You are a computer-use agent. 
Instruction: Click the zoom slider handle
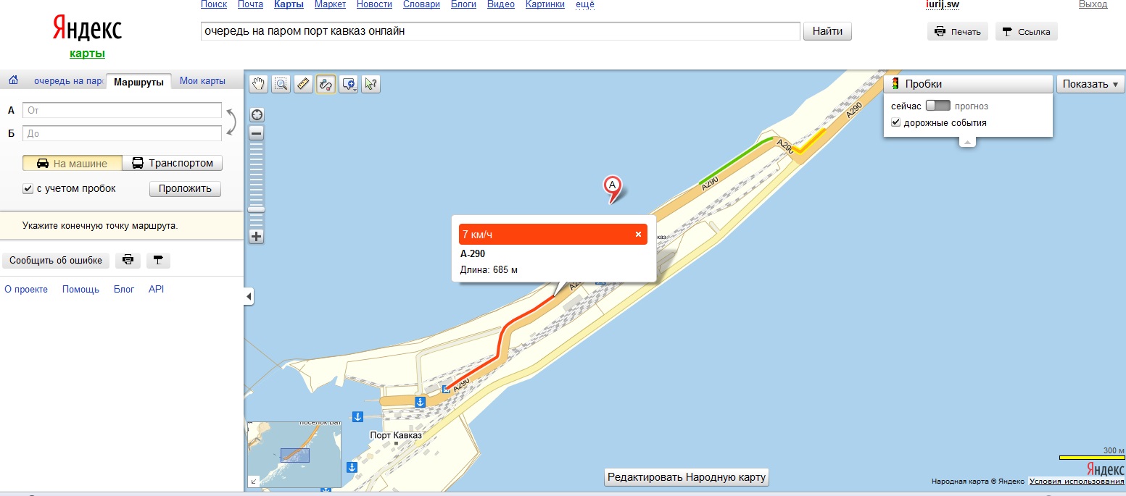pos(257,209)
